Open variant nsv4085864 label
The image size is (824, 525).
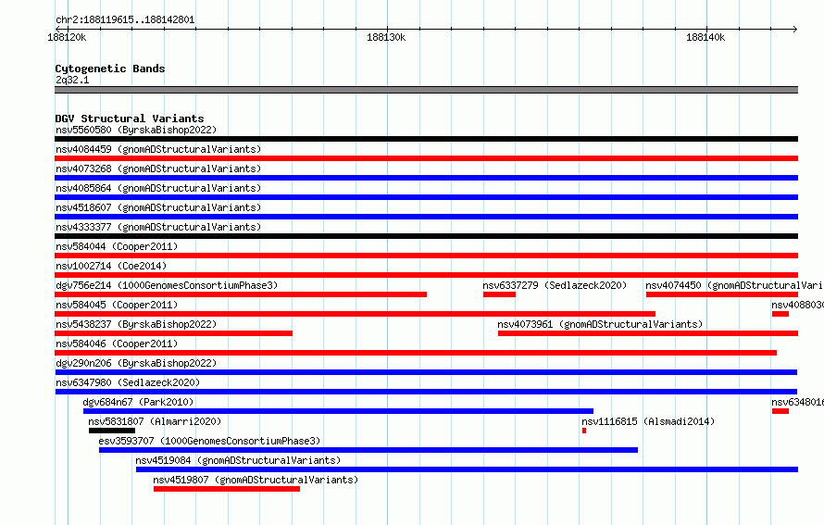click(158, 188)
